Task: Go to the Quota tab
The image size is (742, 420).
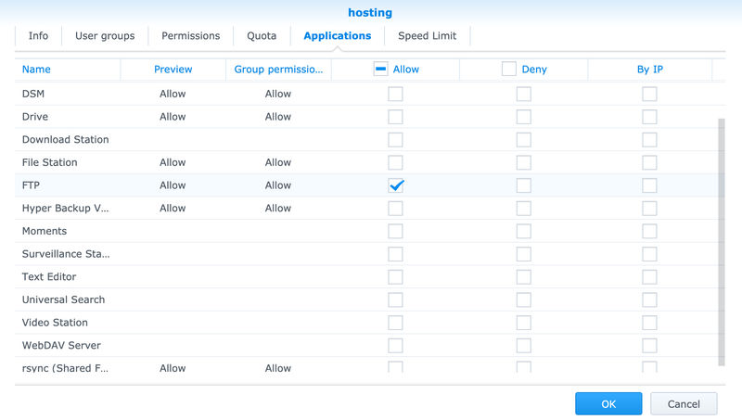Action: 262,36
